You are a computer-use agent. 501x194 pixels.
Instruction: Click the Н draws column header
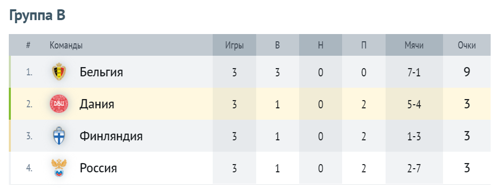(x=320, y=45)
